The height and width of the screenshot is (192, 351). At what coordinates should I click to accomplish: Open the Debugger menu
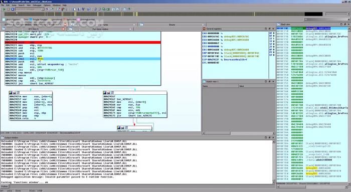click(37, 5)
